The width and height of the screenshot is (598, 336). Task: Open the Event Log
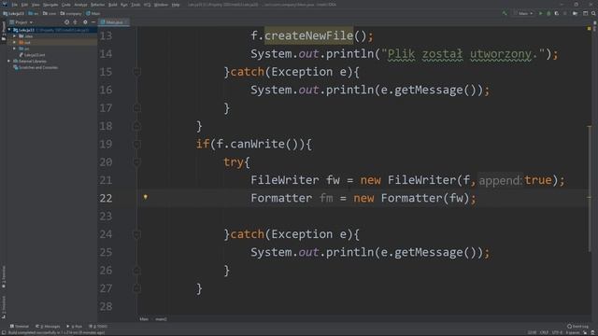coord(577,327)
